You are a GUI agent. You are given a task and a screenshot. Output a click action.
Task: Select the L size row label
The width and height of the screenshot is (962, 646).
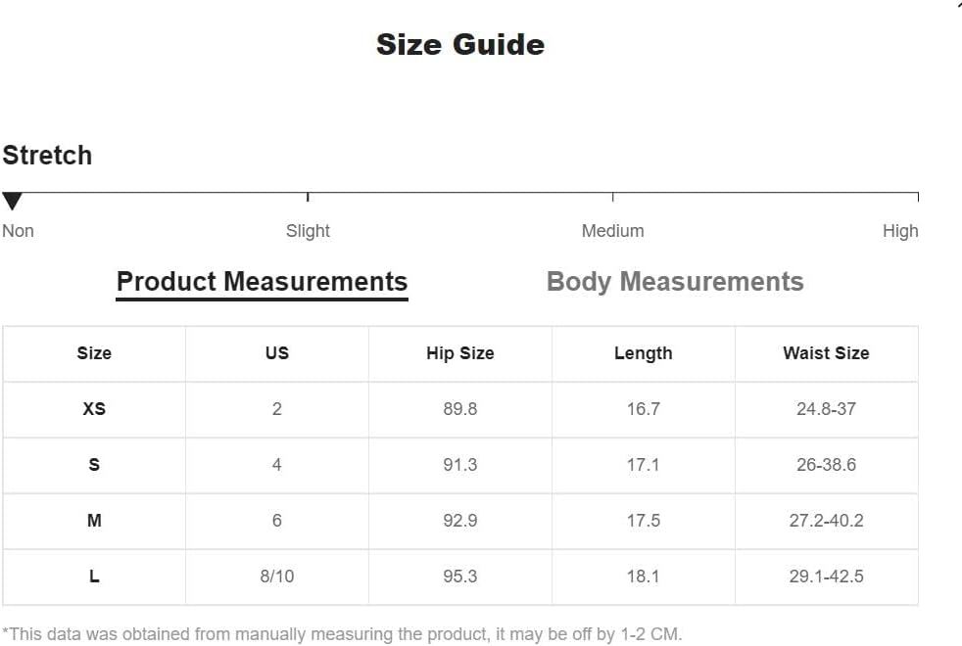[x=94, y=577]
